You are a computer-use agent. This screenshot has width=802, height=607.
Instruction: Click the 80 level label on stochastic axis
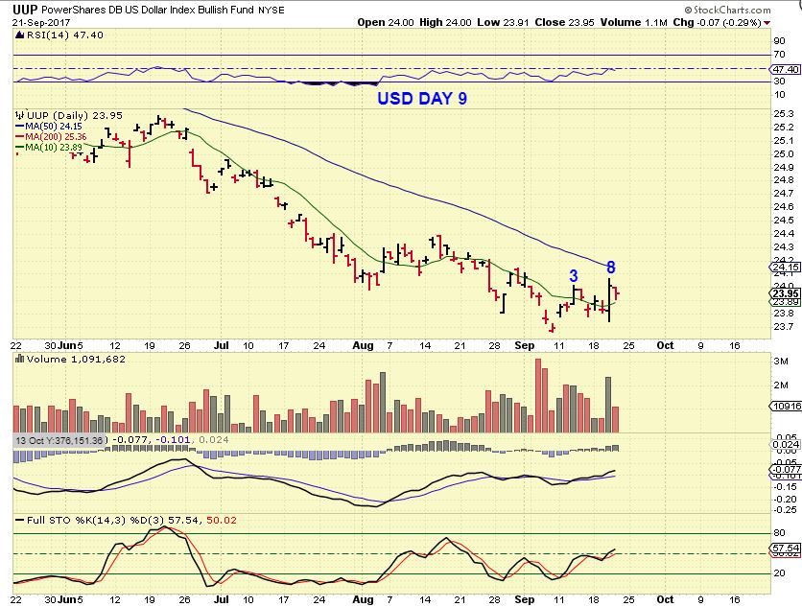pos(780,533)
